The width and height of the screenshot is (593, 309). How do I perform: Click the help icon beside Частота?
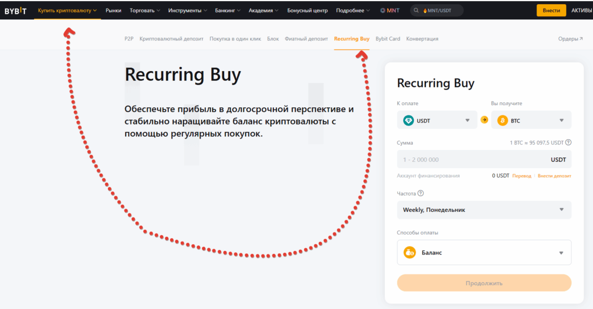pos(420,193)
